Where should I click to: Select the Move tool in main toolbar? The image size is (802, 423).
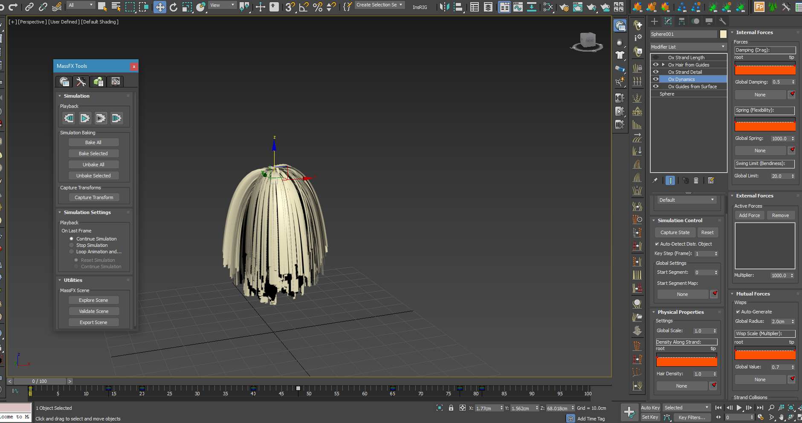160,7
